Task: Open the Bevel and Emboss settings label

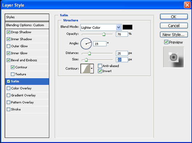Action: click(24, 60)
